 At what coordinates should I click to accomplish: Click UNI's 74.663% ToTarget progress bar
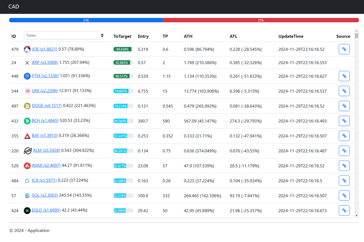click(123, 91)
